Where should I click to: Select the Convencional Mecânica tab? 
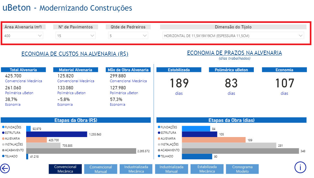tap(65, 169)
